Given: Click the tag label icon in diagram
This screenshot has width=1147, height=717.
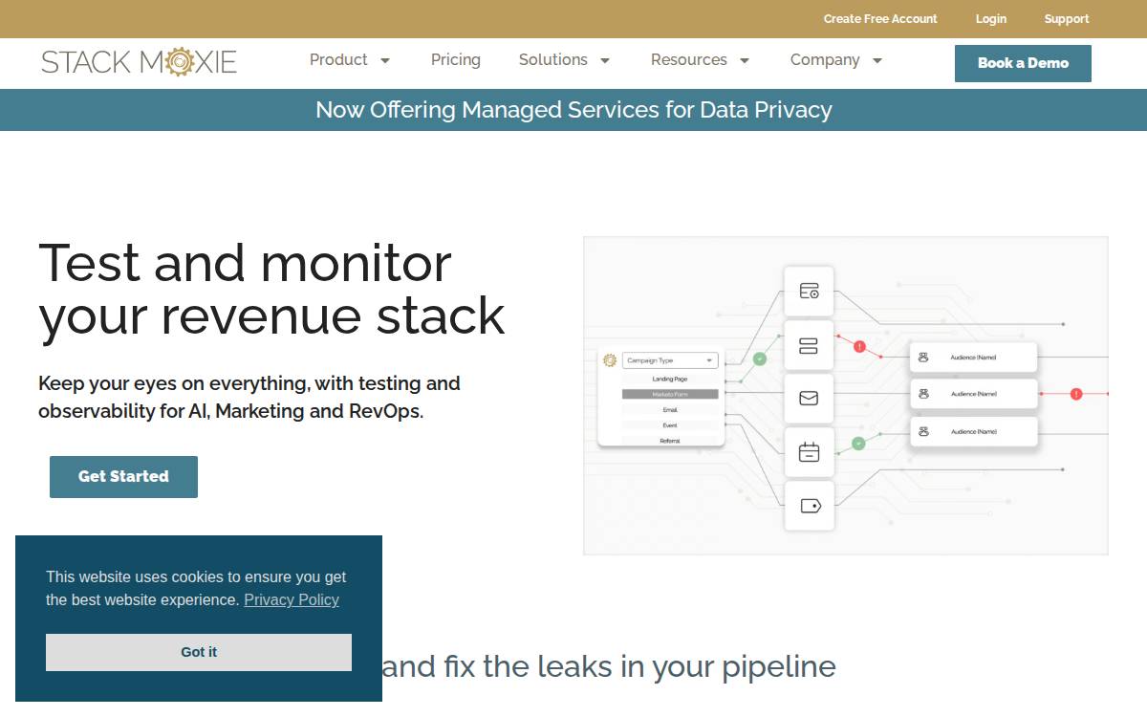Looking at the screenshot, I should (809, 506).
